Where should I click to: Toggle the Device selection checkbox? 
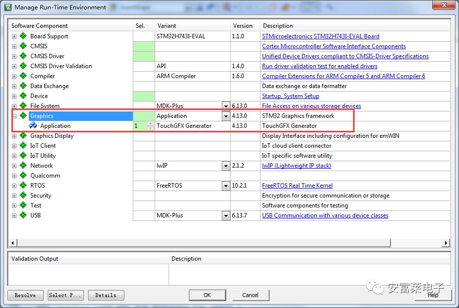tap(143, 96)
